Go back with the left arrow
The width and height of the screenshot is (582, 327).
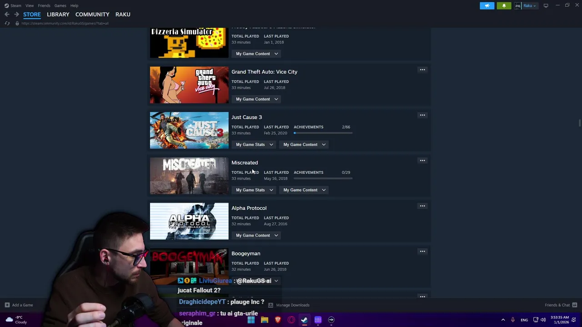[x=7, y=15]
